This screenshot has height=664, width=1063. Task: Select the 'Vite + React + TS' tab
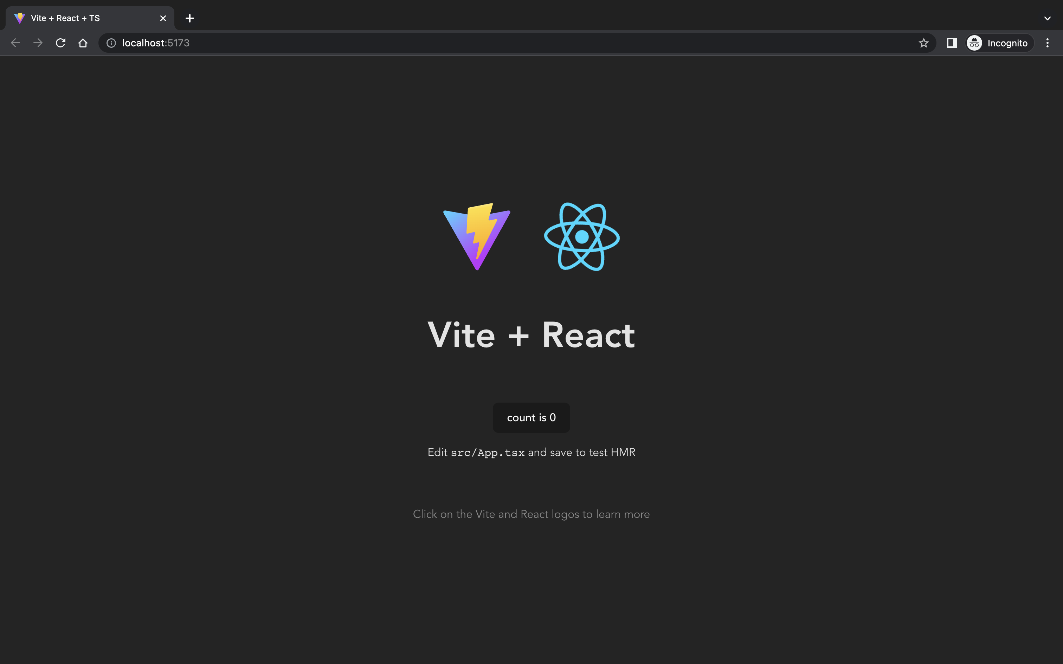click(x=90, y=18)
